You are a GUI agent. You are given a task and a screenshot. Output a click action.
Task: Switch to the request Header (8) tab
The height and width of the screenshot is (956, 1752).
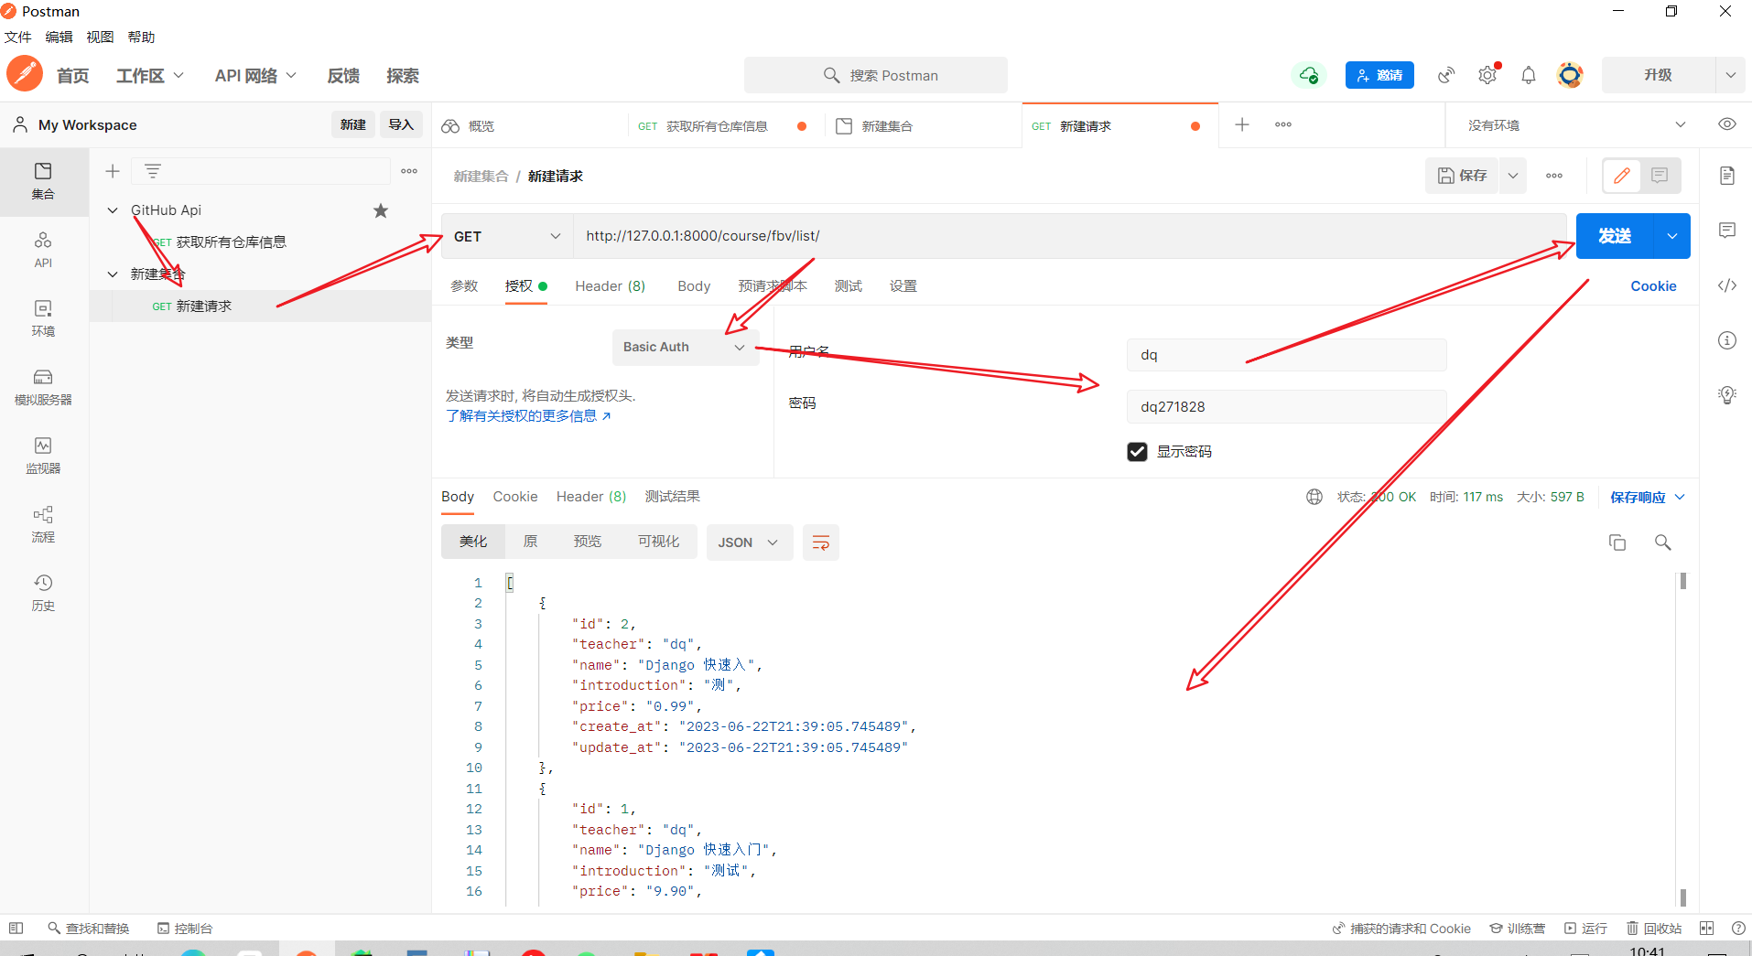pos(610,286)
